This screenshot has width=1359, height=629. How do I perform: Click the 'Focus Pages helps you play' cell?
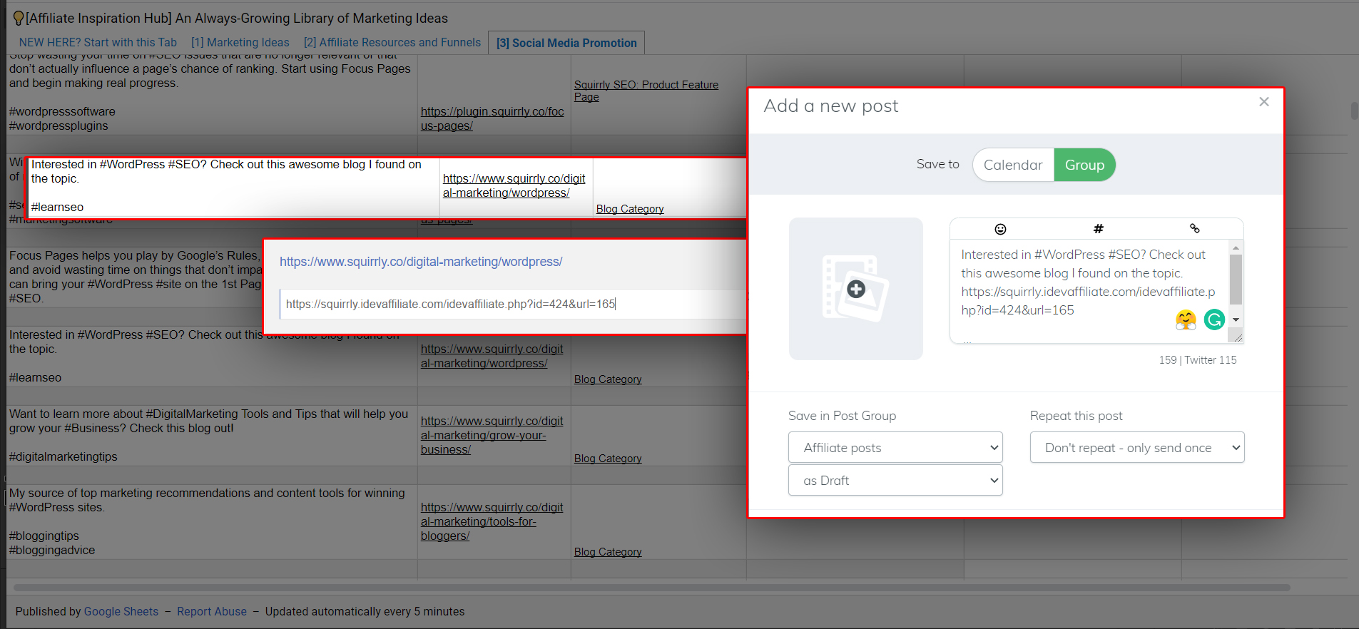[x=136, y=277]
